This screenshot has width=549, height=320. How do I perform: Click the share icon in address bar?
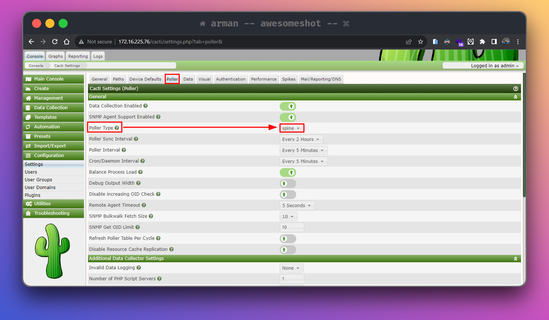click(x=408, y=42)
